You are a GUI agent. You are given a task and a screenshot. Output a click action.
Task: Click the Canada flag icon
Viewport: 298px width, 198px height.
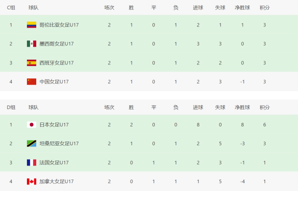[x=31, y=181]
